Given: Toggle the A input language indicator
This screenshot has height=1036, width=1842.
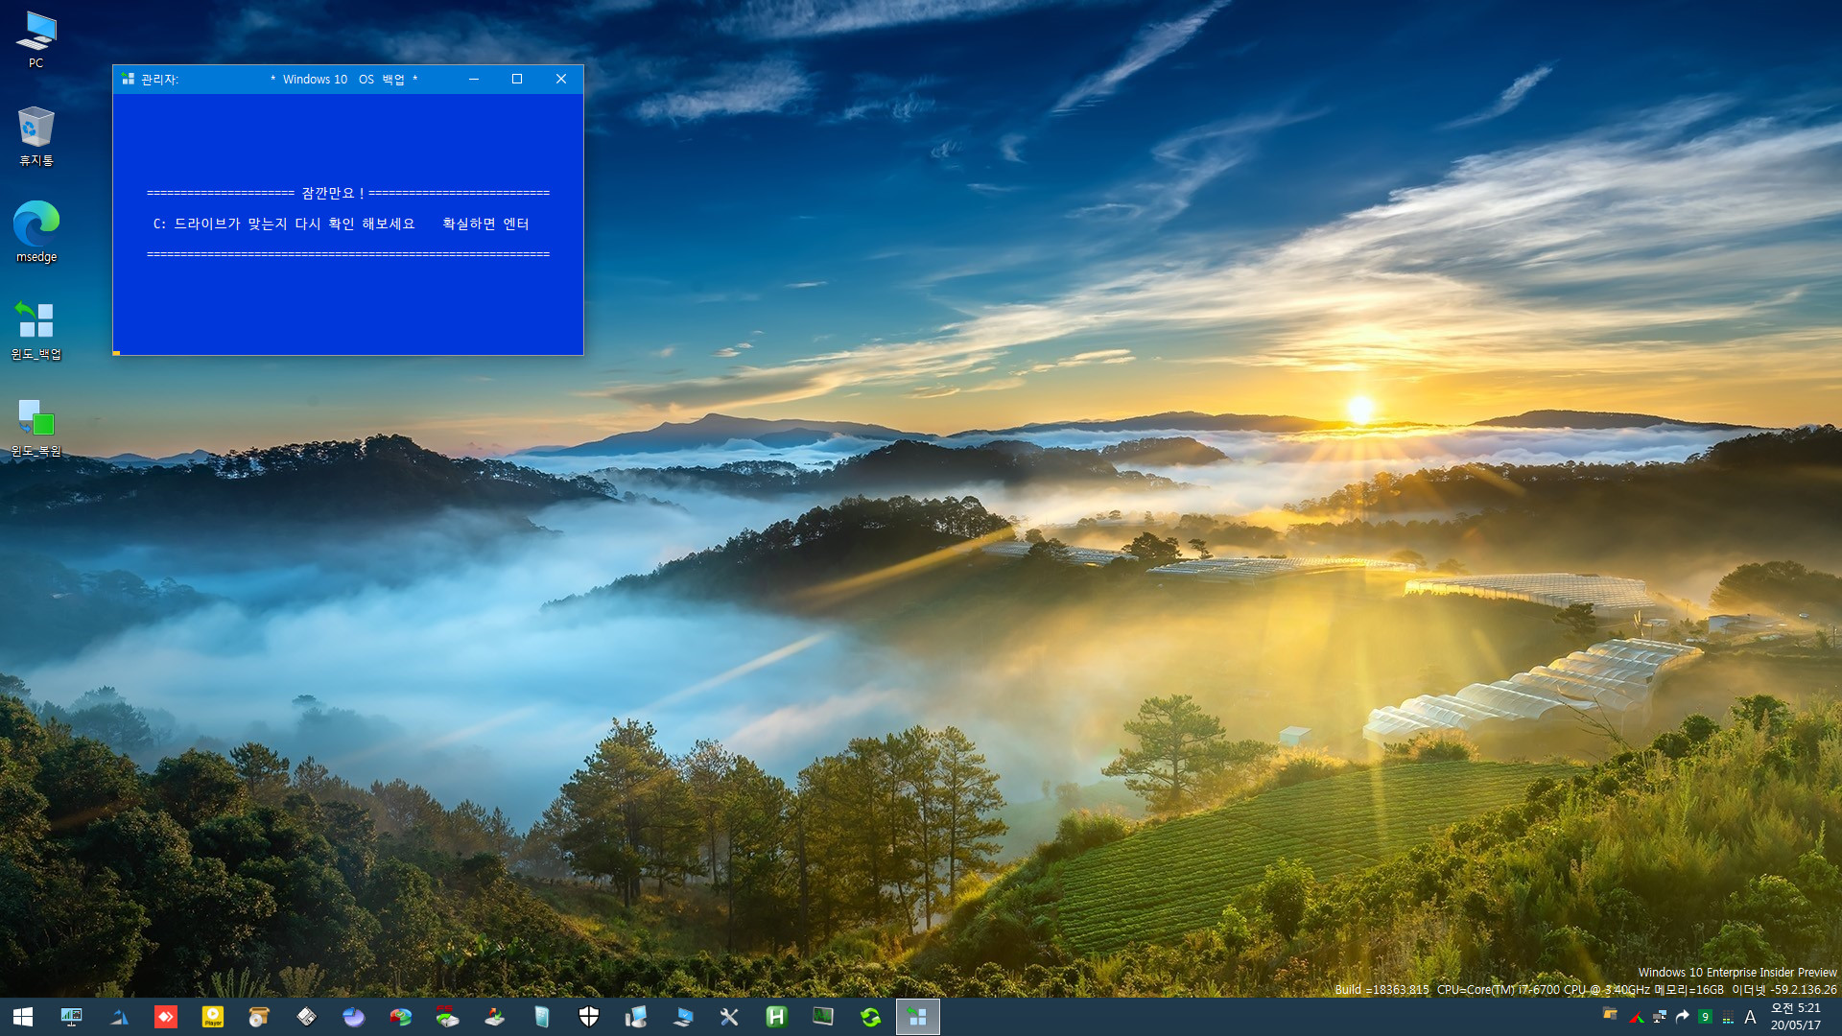Looking at the screenshot, I should [x=1751, y=1017].
